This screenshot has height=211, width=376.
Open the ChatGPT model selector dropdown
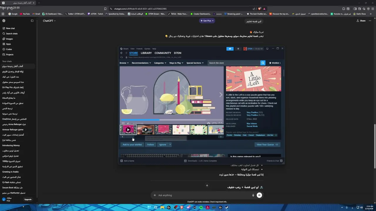click(49, 21)
